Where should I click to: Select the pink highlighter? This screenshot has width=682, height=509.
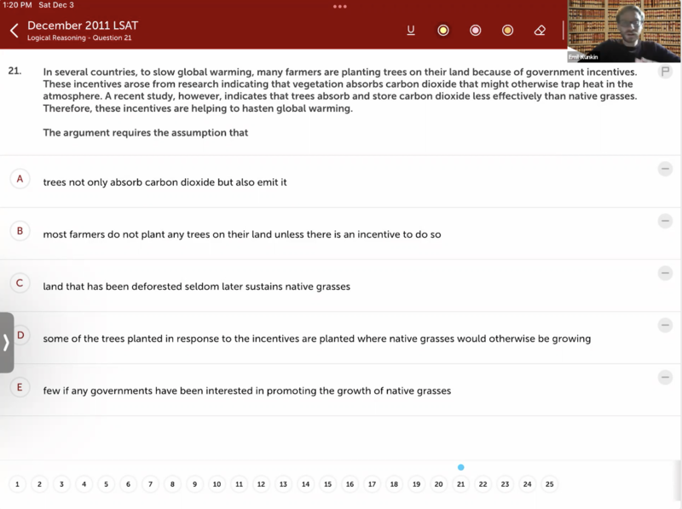(x=476, y=31)
